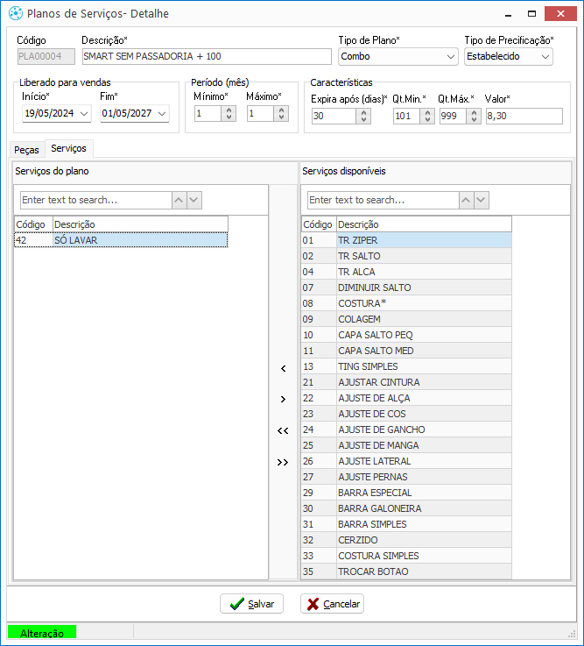Select BARRA SIMPLES service row

tap(406, 524)
